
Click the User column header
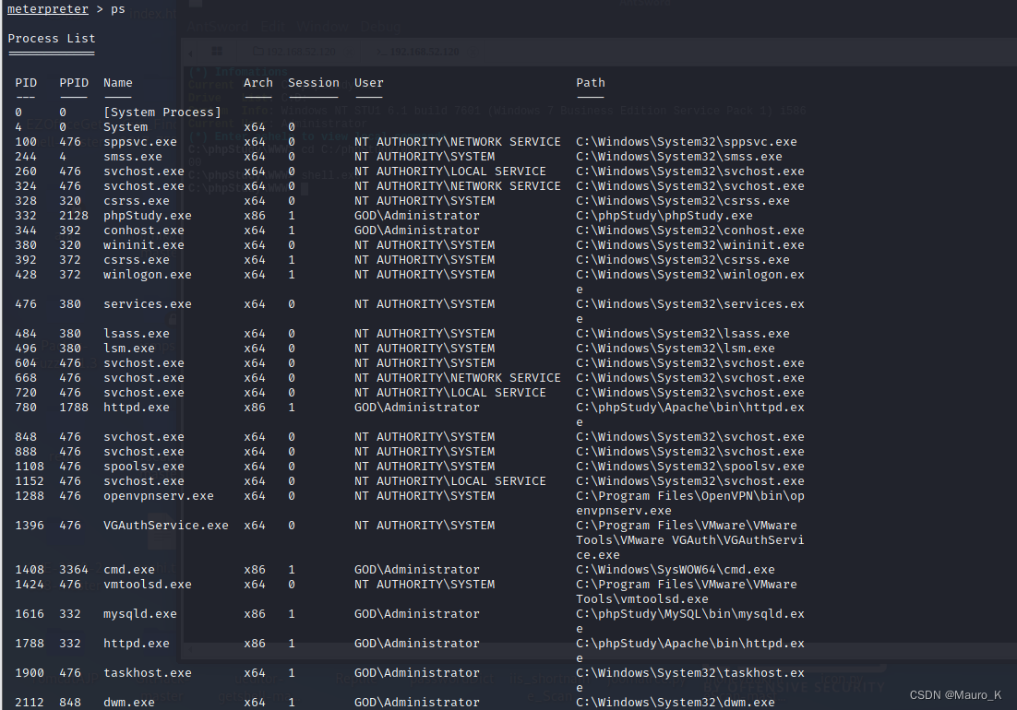pos(369,83)
